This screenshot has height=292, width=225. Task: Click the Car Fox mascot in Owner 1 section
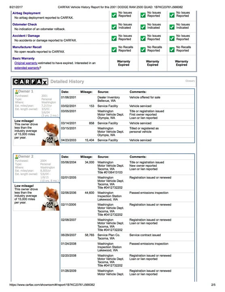(x=50, y=133)
